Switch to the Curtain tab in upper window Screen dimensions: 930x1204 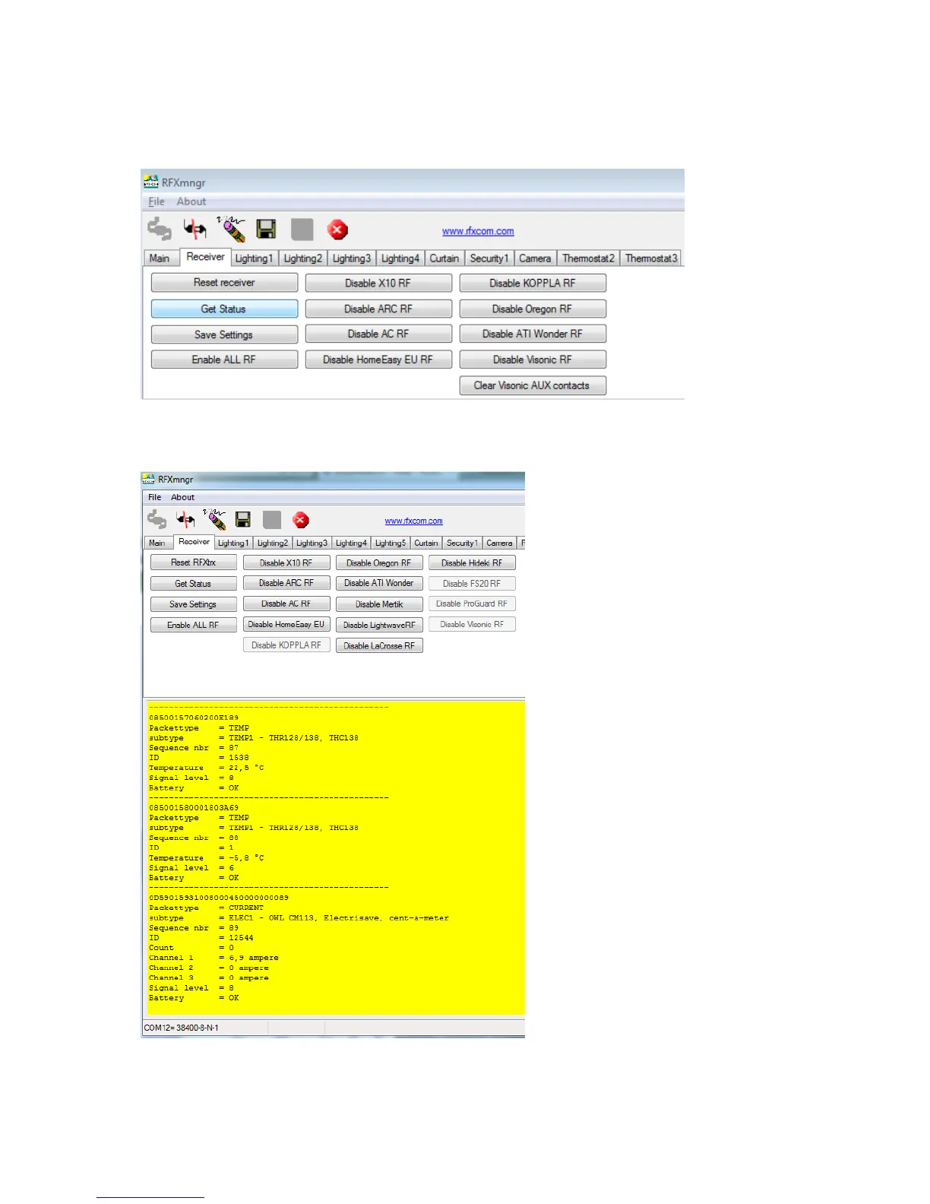pos(444,258)
